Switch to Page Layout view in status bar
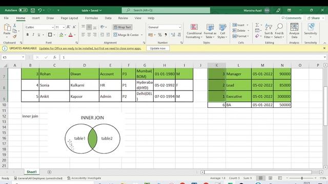Screen dimensions: 328x184 click(x=270, y=178)
